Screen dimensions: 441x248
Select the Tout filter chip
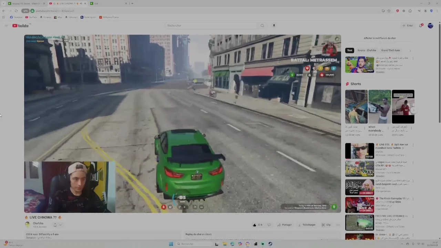pyautogui.click(x=350, y=50)
